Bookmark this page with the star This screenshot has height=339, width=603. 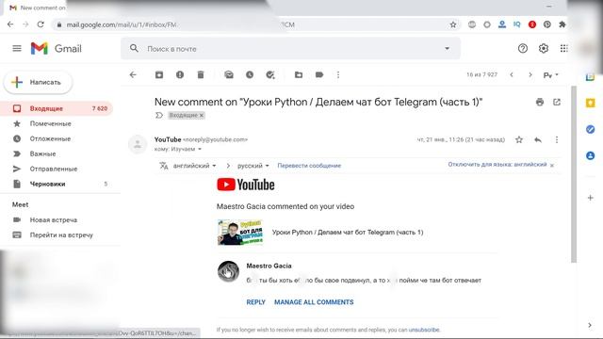point(453,24)
